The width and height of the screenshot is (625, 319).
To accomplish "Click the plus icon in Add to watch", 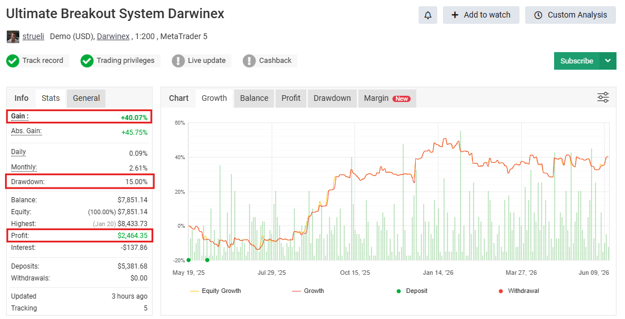I will click(x=455, y=15).
